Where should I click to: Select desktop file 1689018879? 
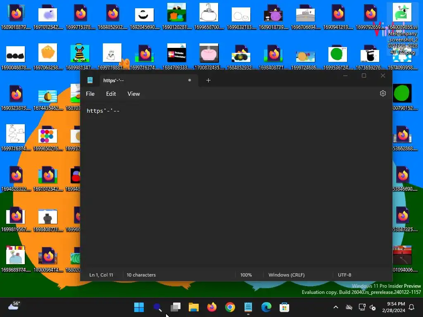pos(16,17)
